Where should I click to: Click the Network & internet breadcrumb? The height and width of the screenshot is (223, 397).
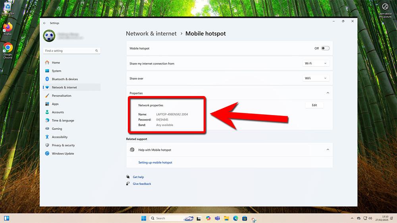(151, 34)
